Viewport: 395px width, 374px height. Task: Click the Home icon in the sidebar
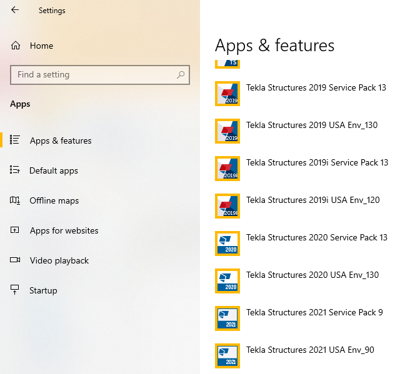tap(16, 46)
